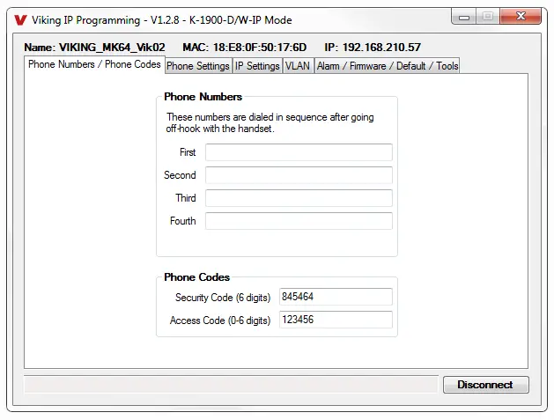Click the status progress bar beside Disconnect
Viewport: 554px width, 420px height.
point(231,385)
